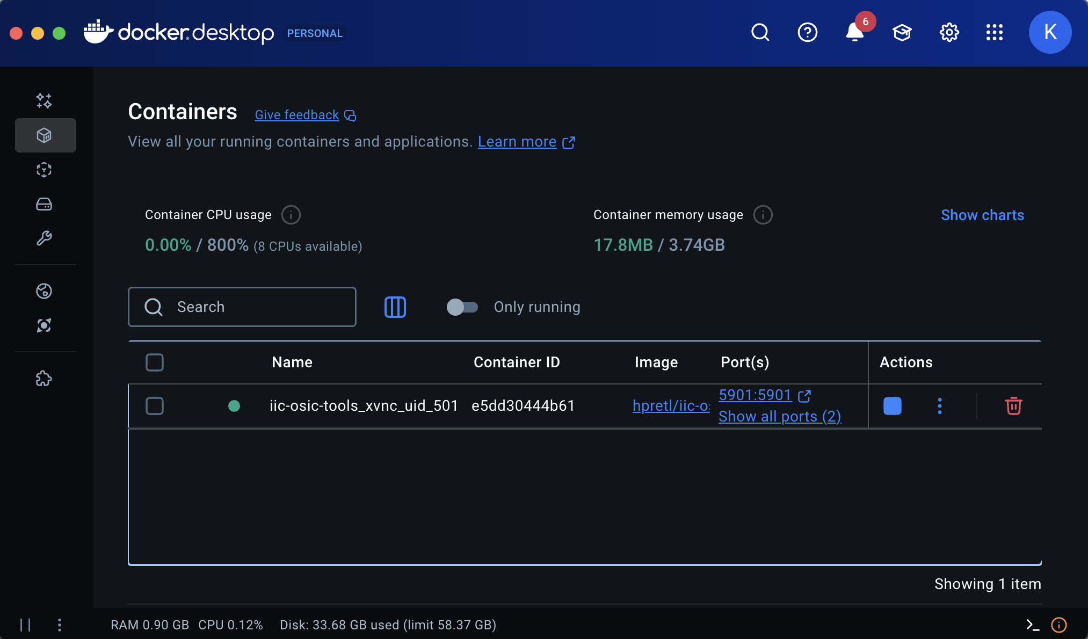Open the Builds section in sidebar
The height and width of the screenshot is (639, 1088).
click(44, 238)
